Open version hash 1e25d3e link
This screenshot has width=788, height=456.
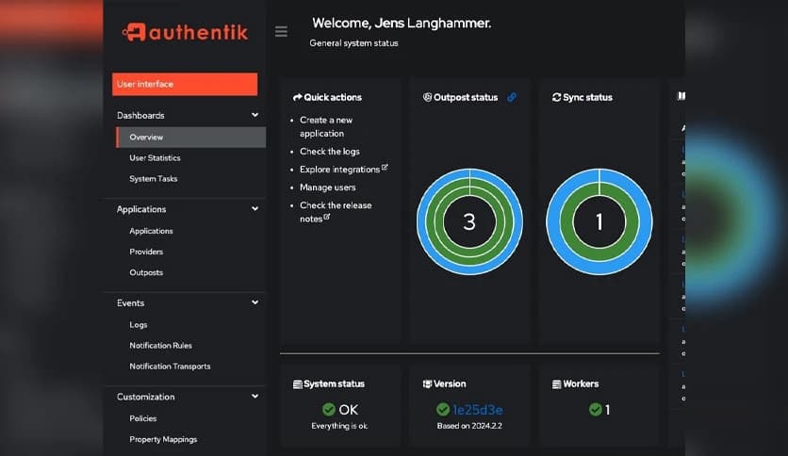coord(478,410)
